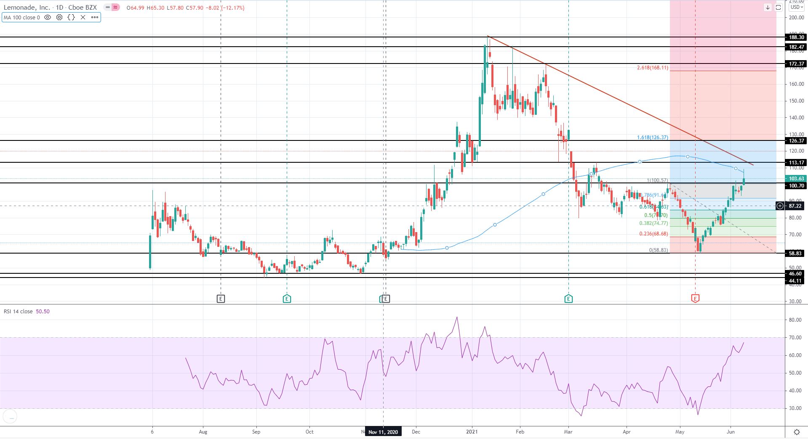Move pane down with arrow icon
This screenshot has height=439, width=808.
[768, 7]
